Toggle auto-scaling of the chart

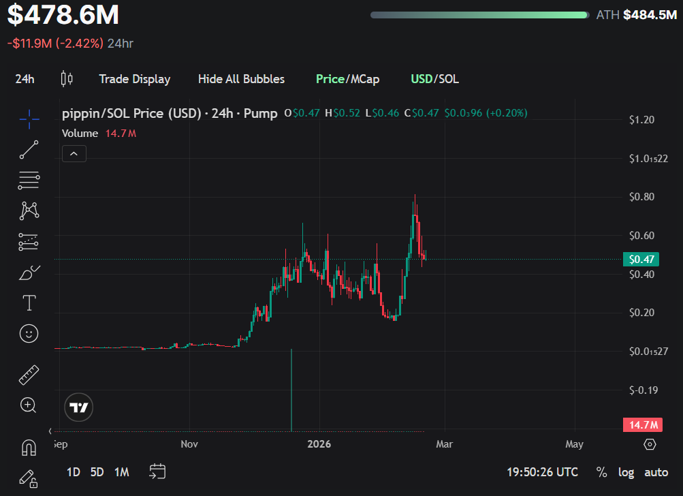[x=656, y=471]
